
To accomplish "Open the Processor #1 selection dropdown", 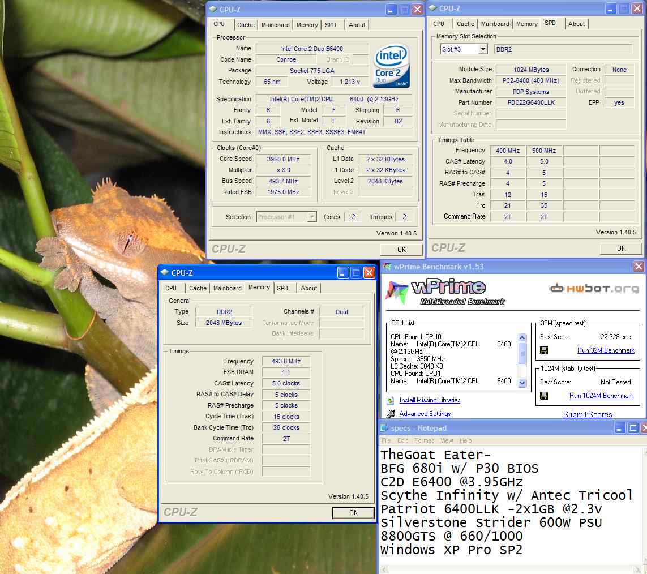I will pyautogui.click(x=312, y=217).
